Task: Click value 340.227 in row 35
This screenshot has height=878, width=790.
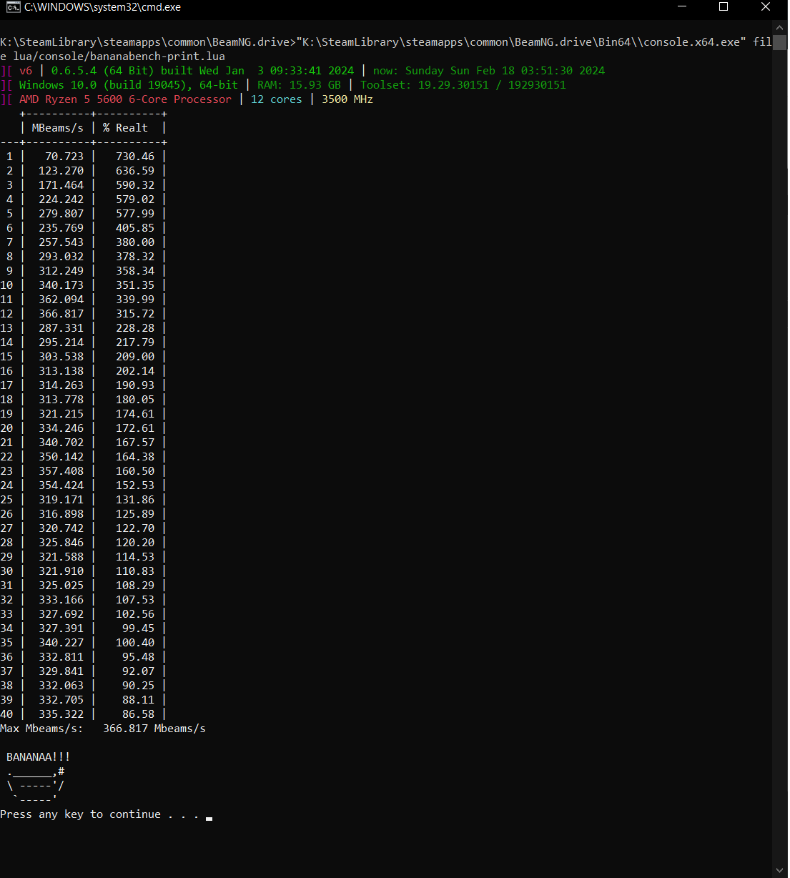Action: tap(61, 643)
